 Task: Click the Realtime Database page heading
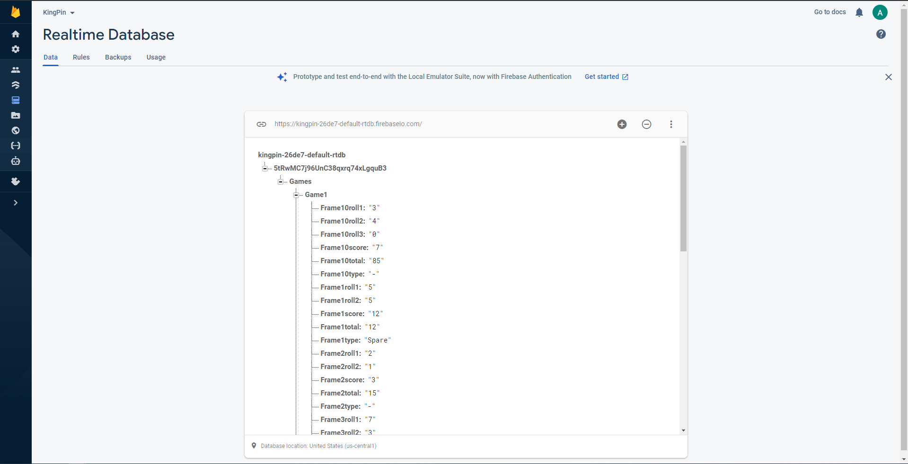tap(109, 34)
